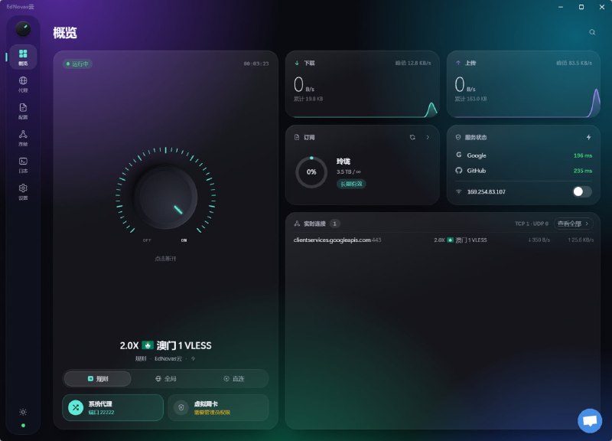Toggle the switch beside IP 169.254.83.107
The width and height of the screenshot is (612, 441).
pyautogui.click(x=582, y=191)
